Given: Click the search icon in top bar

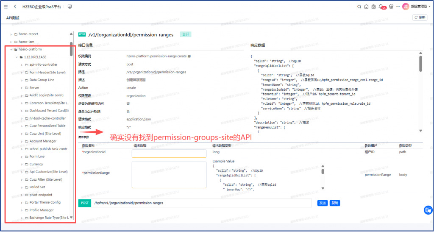Looking at the screenshot, I should [359, 7].
